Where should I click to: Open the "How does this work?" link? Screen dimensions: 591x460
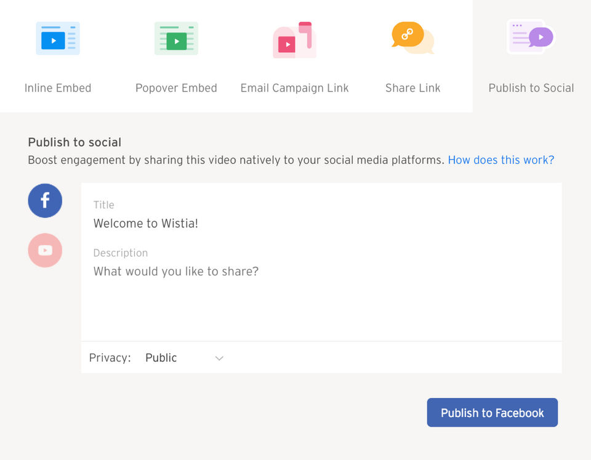coord(501,160)
